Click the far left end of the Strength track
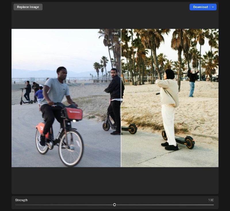230x211 pixels. click(x=16, y=205)
